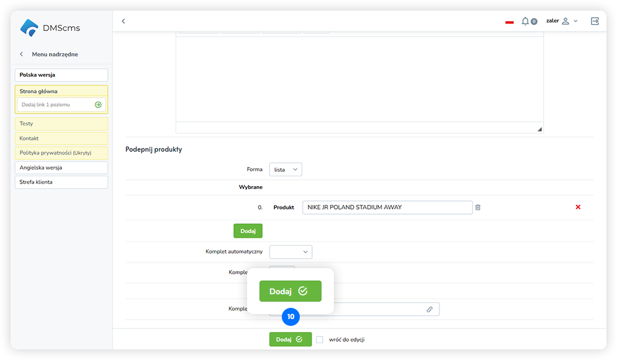Select Kontakt in the sidebar menu
The image size is (617, 360).
(61, 138)
